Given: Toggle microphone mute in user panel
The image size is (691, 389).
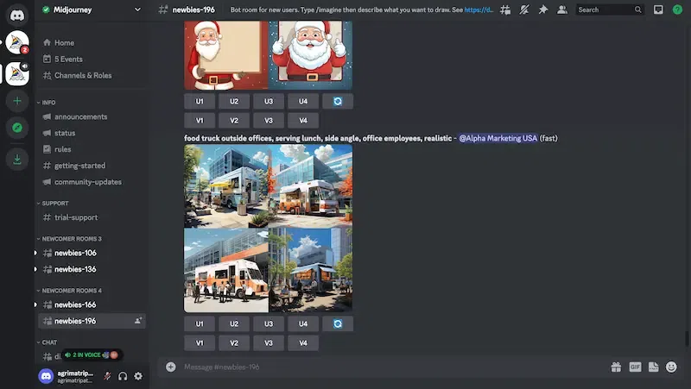Looking at the screenshot, I should [x=107, y=376].
